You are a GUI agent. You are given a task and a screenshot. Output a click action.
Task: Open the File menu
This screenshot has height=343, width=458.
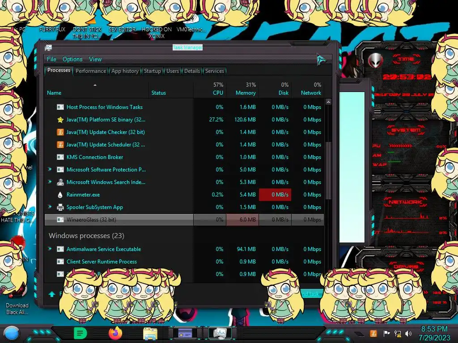pos(51,59)
